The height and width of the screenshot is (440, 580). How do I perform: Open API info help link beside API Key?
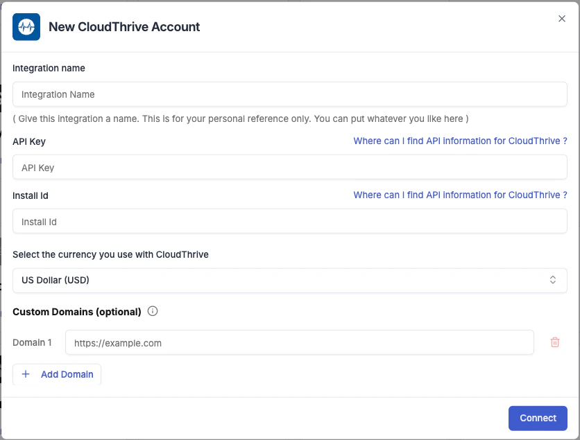[x=460, y=141]
